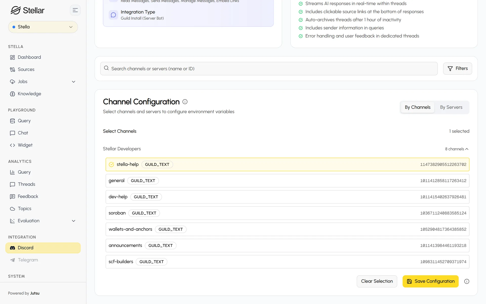Image resolution: width=486 pixels, height=304 pixels.
Task: Click the Clear Selection button
Action: click(377, 281)
